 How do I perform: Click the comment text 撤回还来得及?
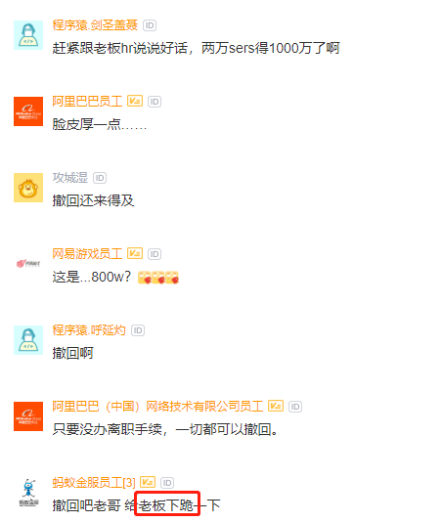93,200
